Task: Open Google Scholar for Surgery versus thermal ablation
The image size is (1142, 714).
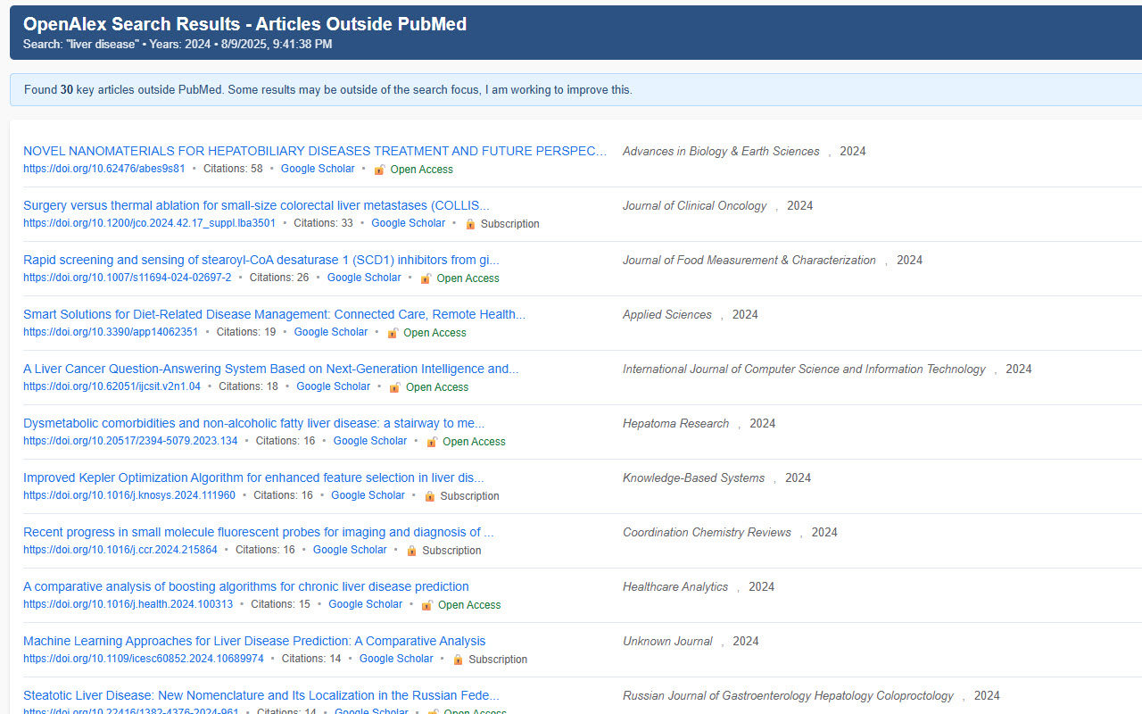Action: click(x=409, y=223)
